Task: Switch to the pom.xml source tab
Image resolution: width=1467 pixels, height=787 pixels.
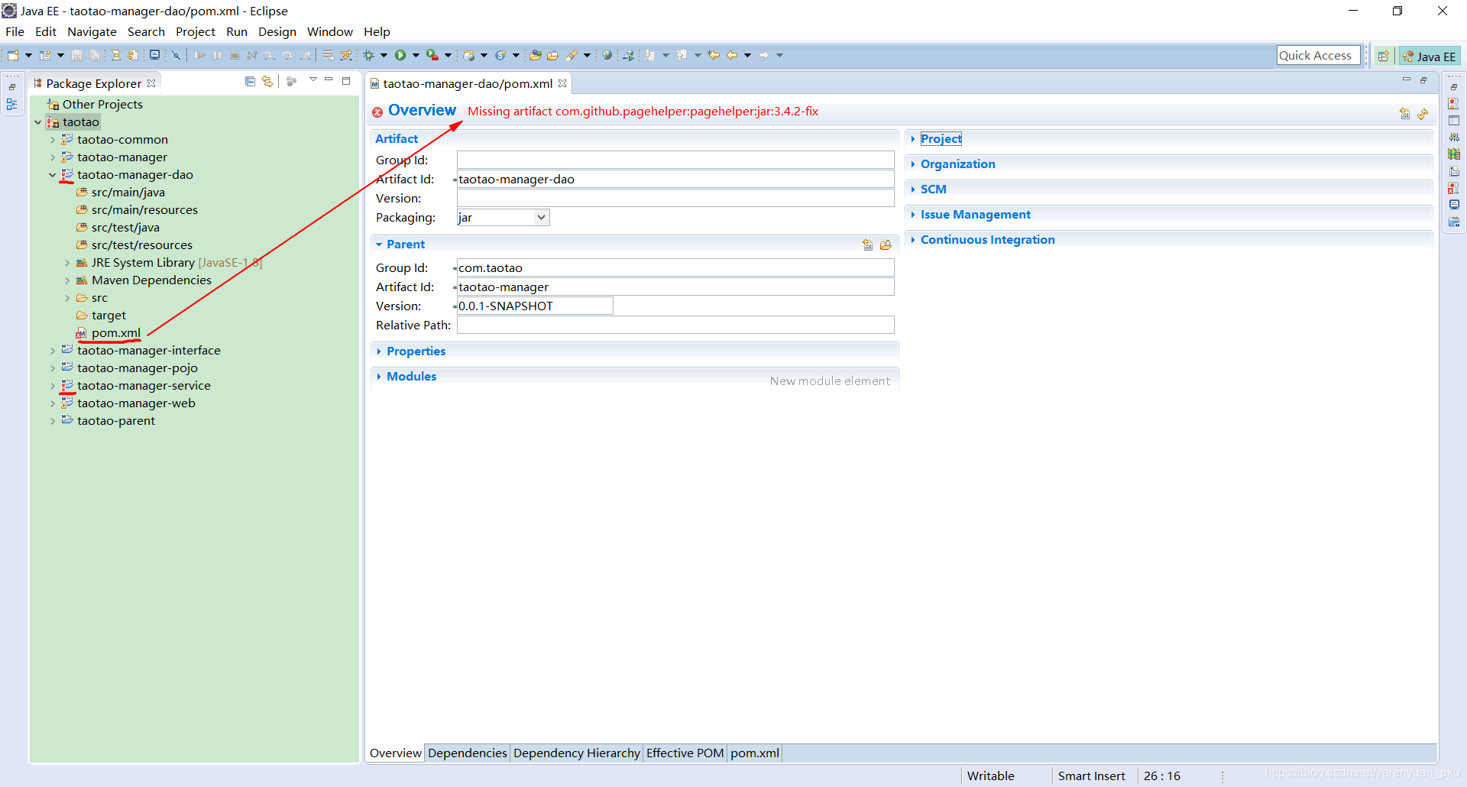Action: [x=754, y=753]
